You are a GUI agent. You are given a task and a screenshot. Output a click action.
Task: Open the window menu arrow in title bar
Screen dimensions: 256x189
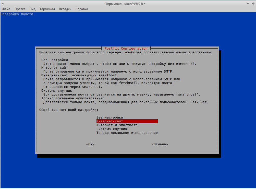pos(3,4)
